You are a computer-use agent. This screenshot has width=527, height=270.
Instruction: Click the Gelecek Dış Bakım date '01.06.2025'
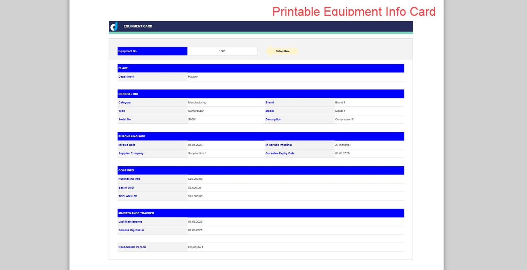(195, 230)
